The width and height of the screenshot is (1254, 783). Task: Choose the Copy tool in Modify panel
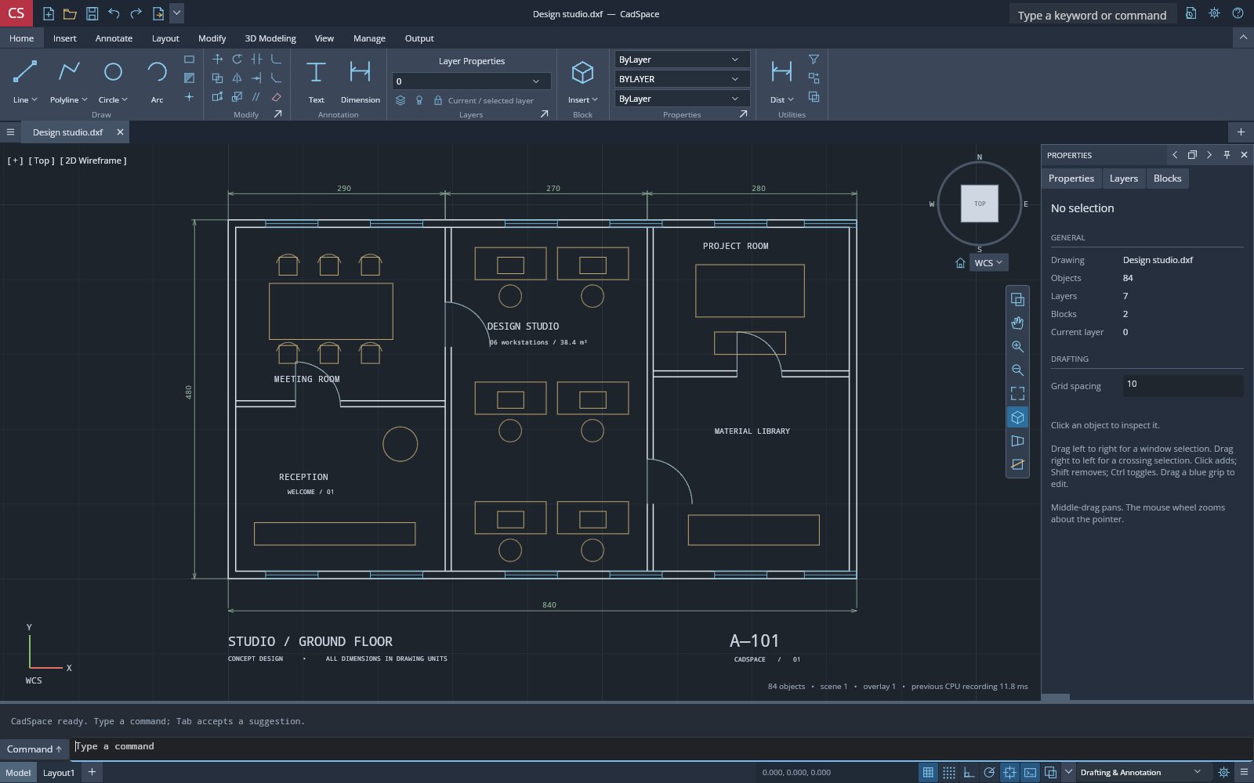217,78
